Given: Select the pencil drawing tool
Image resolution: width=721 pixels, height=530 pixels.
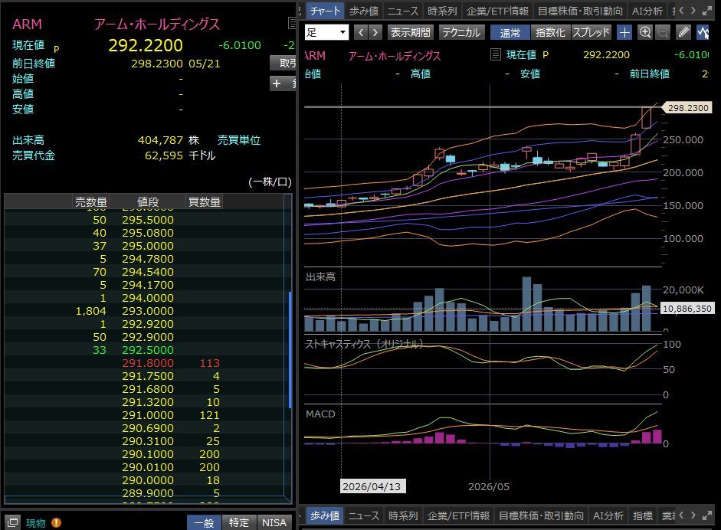Looking at the screenshot, I should (x=683, y=32).
